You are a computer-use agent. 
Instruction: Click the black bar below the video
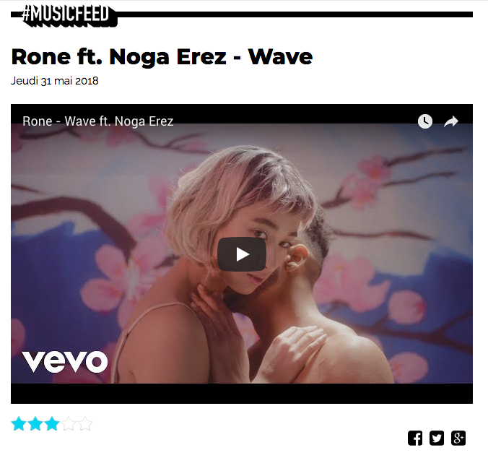click(242, 394)
